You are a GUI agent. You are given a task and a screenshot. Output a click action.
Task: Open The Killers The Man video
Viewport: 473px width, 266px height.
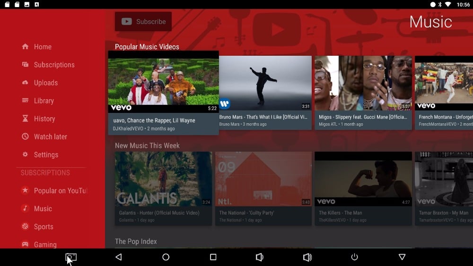pos(363,189)
